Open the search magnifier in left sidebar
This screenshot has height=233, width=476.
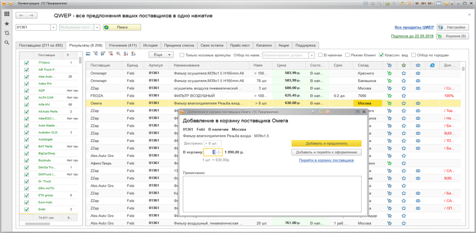[7, 42]
